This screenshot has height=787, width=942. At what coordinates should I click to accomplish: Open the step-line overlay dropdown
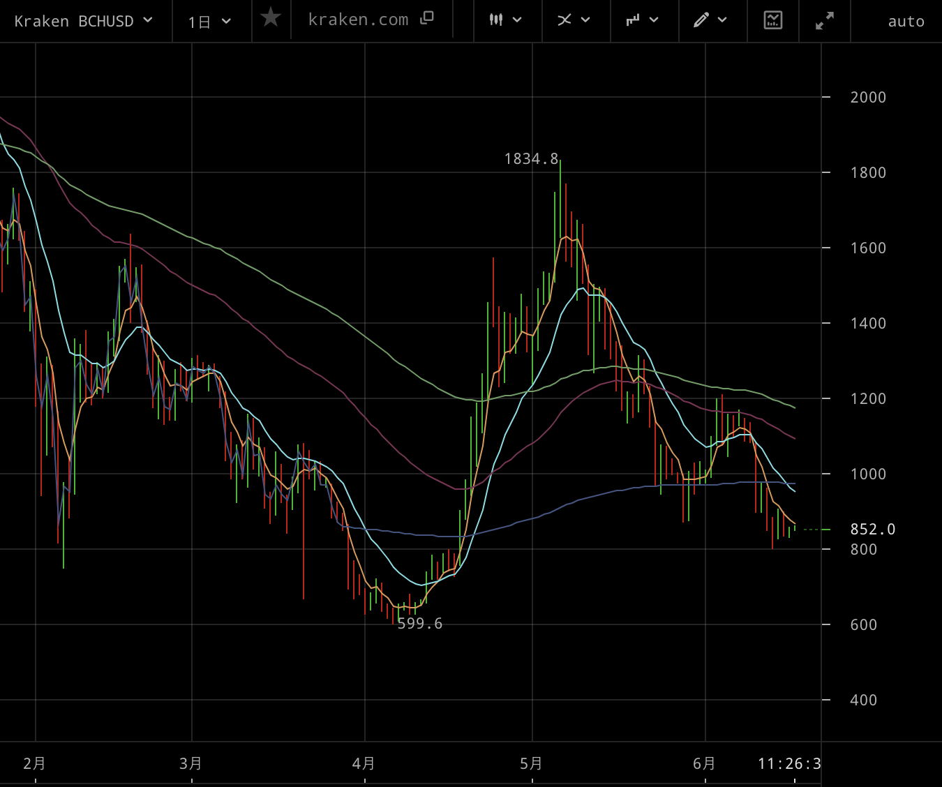[x=642, y=20]
